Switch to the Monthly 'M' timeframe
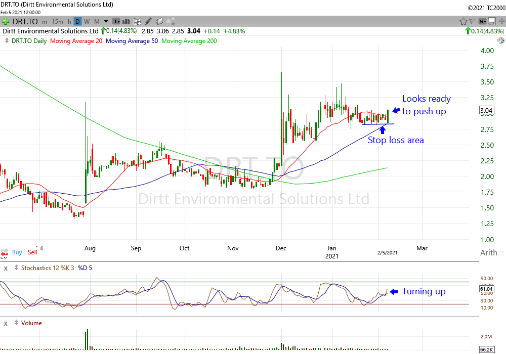This screenshot has height=354, width=506. click(x=97, y=22)
